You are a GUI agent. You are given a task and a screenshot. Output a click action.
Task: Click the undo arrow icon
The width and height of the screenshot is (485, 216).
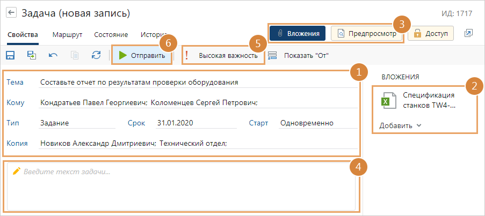[x=53, y=55]
